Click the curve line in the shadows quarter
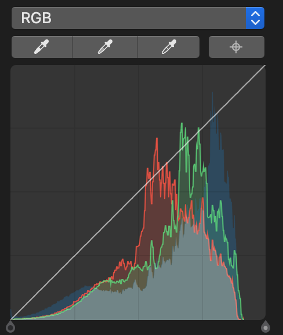The height and width of the screenshot is (335, 283). 43,287
